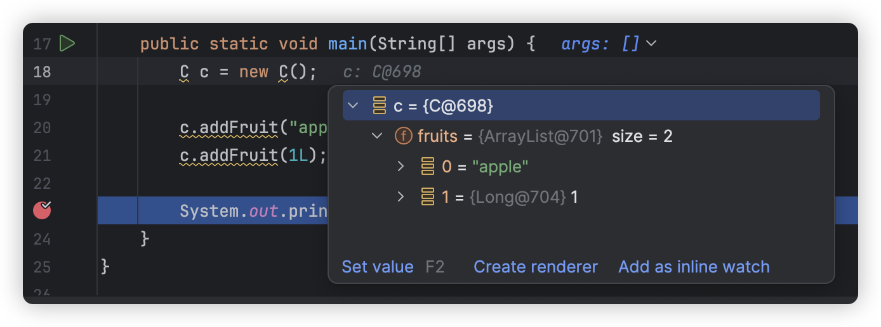This screenshot has width=881, height=327.
Task: Click the Create renderer link
Action: (536, 267)
